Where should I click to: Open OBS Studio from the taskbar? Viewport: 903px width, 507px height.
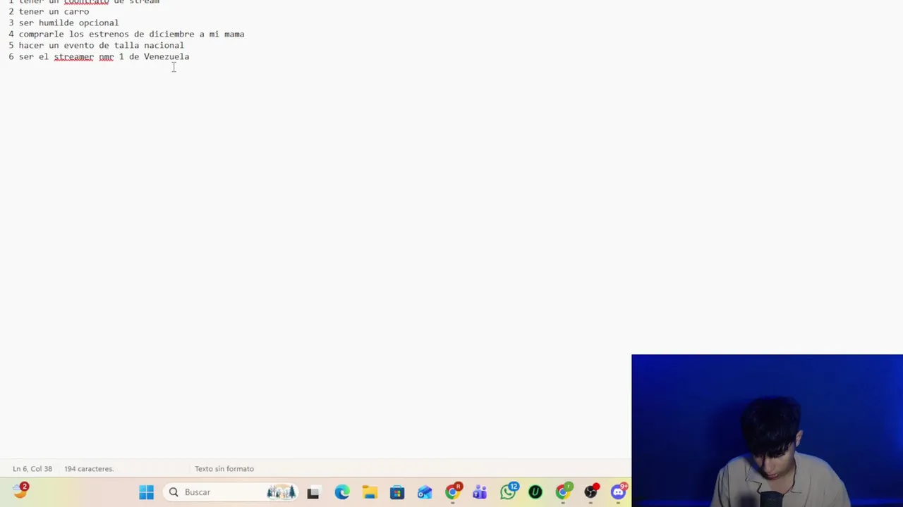590,492
